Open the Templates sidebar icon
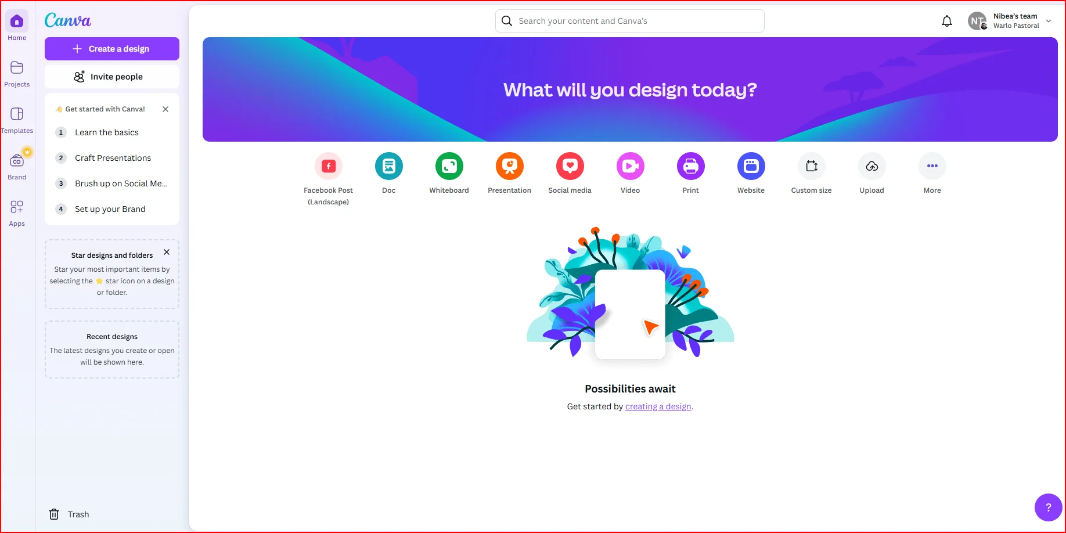This screenshot has width=1066, height=533. click(17, 114)
